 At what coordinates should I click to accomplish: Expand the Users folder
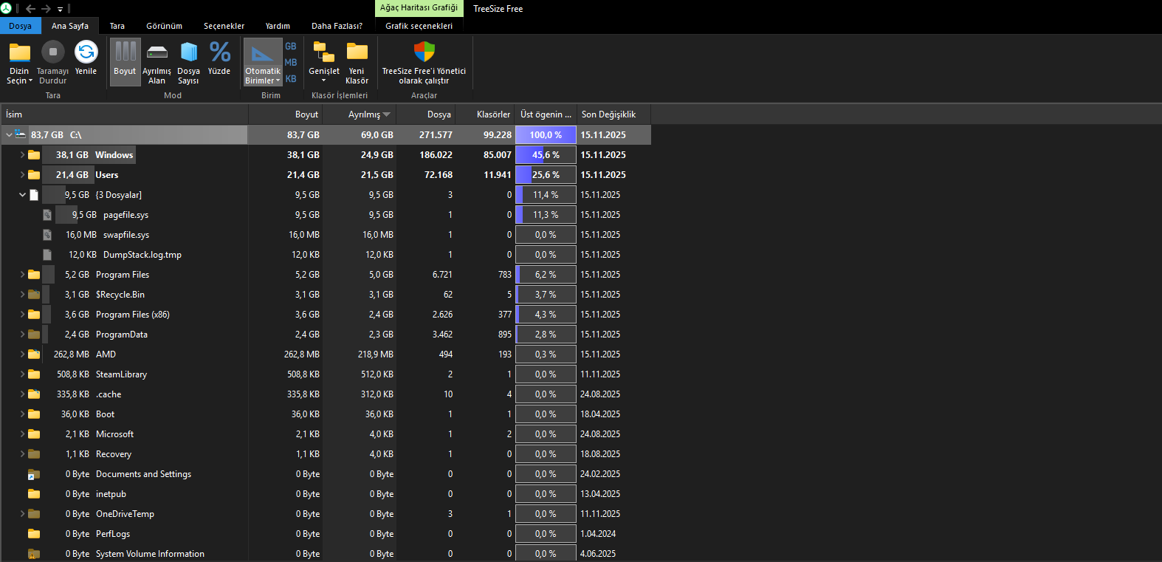pyautogui.click(x=22, y=175)
